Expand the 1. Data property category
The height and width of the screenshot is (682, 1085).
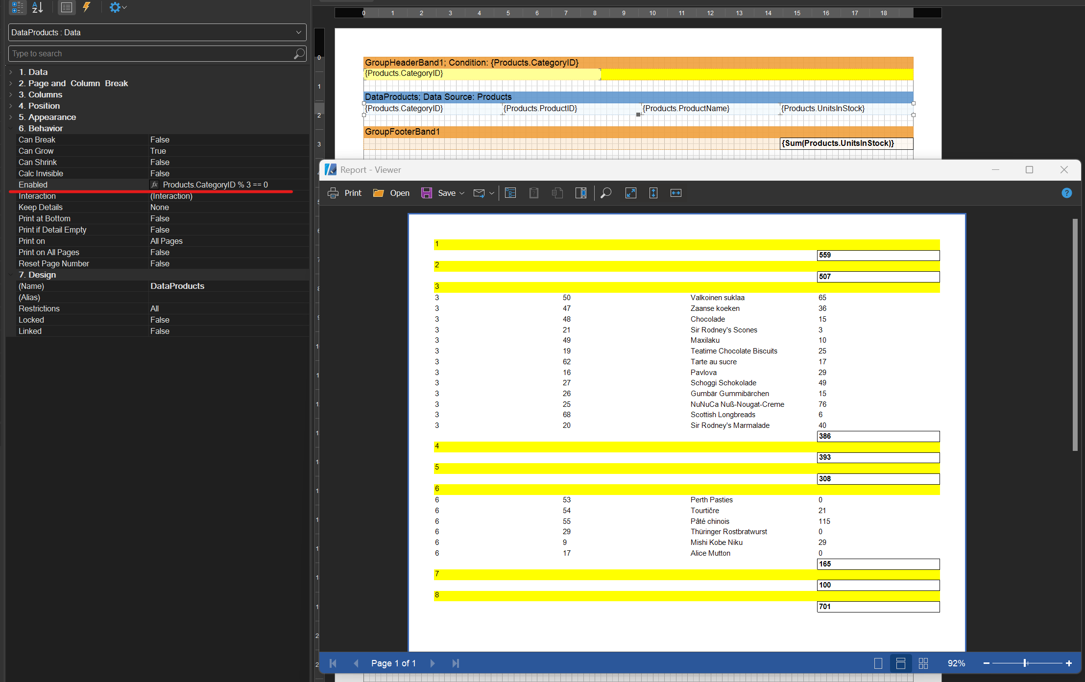point(11,72)
